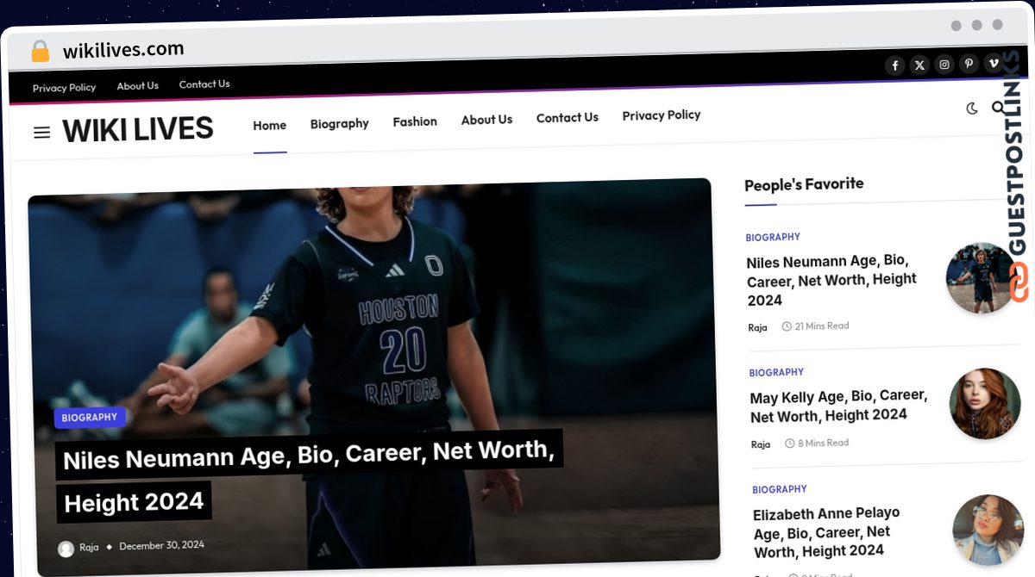The height and width of the screenshot is (577, 1035).
Task: Select Privacy Policy in the main navigation
Action: (661, 115)
